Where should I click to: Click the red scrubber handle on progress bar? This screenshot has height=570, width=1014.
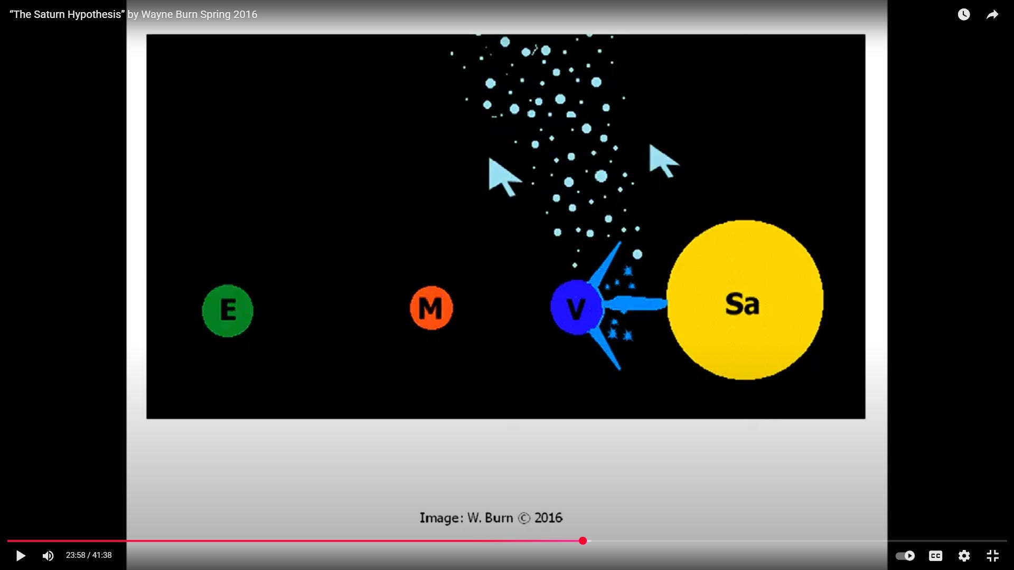coord(583,541)
